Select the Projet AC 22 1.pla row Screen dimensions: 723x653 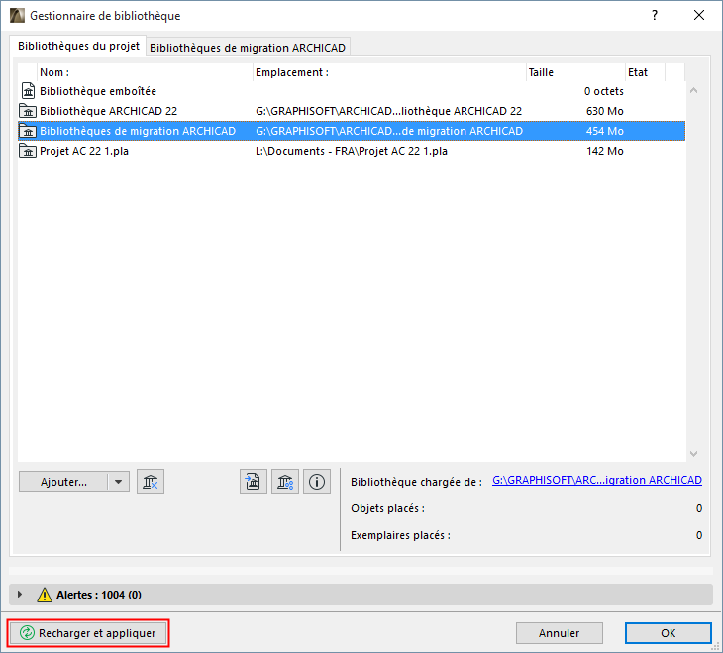point(352,151)
